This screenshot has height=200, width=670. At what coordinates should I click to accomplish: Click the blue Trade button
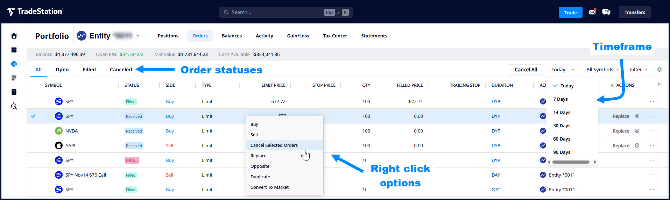click(x=570, y=12)
